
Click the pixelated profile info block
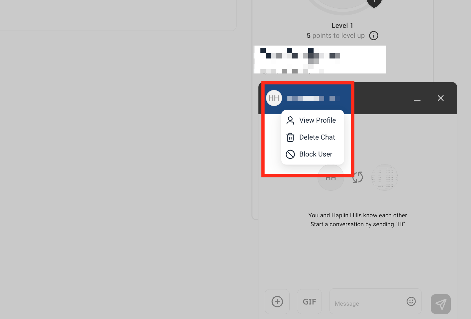(320, 59)
